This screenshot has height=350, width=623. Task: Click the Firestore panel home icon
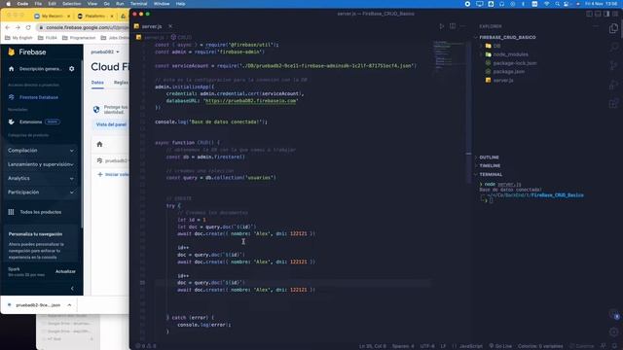coord(99,145)
